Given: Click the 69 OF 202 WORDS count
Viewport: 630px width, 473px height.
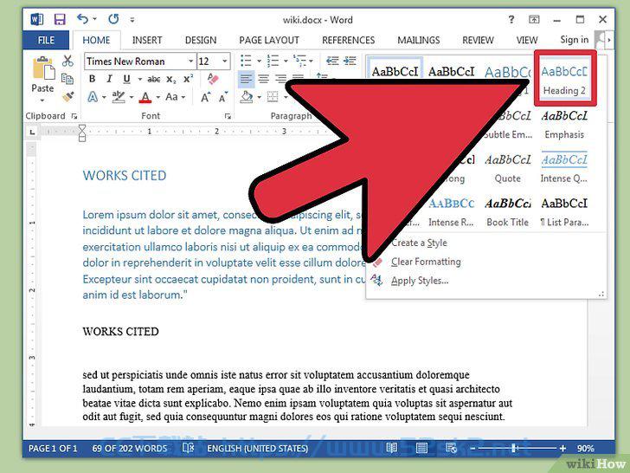Looking at the screenshot, I should (130, 448).
